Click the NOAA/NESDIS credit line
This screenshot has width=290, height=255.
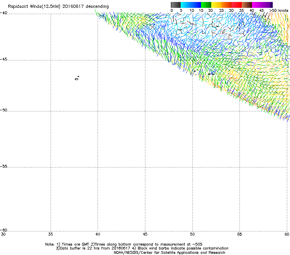pos(169,253)
